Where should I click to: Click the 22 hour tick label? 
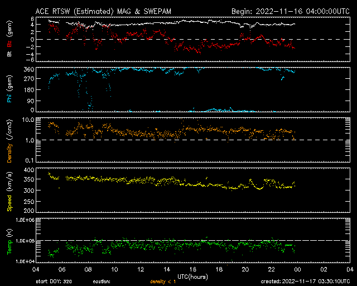pyautogui.click(x=272, y=270)
